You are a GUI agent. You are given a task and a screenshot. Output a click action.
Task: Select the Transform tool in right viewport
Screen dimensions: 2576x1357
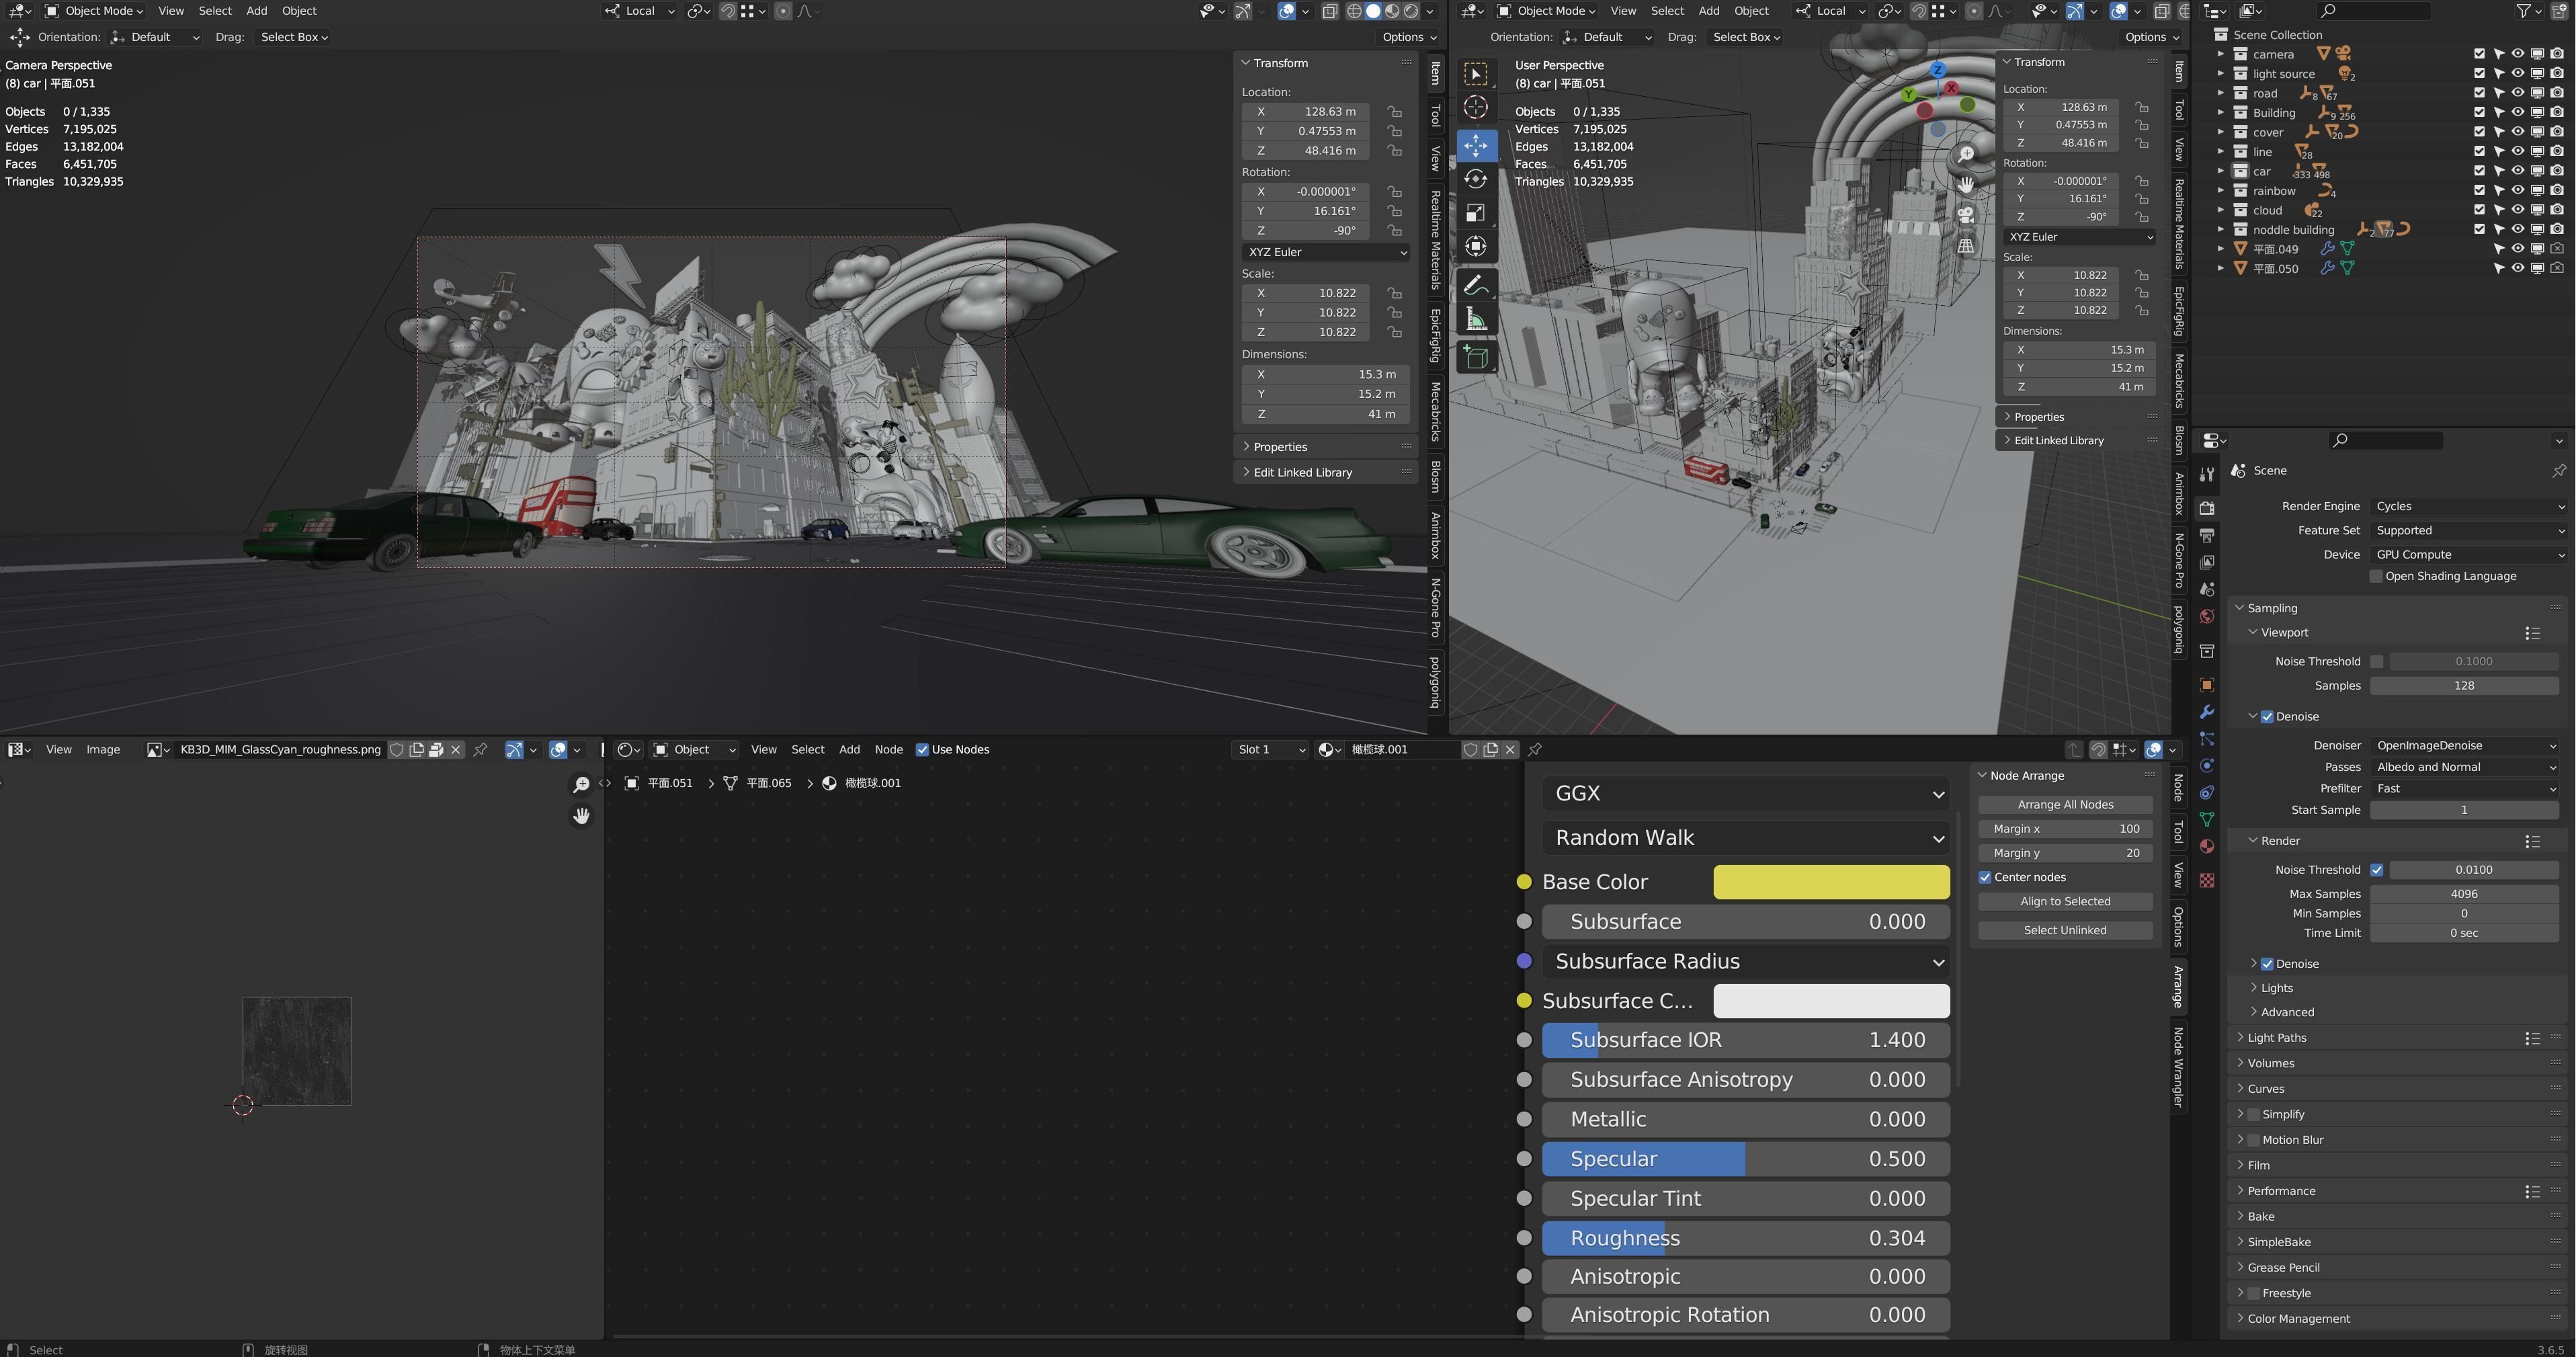click(x=1476, y=247)
